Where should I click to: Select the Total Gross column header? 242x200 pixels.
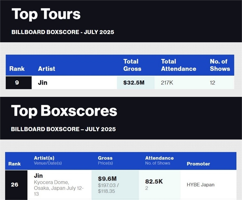click(132, 65)
